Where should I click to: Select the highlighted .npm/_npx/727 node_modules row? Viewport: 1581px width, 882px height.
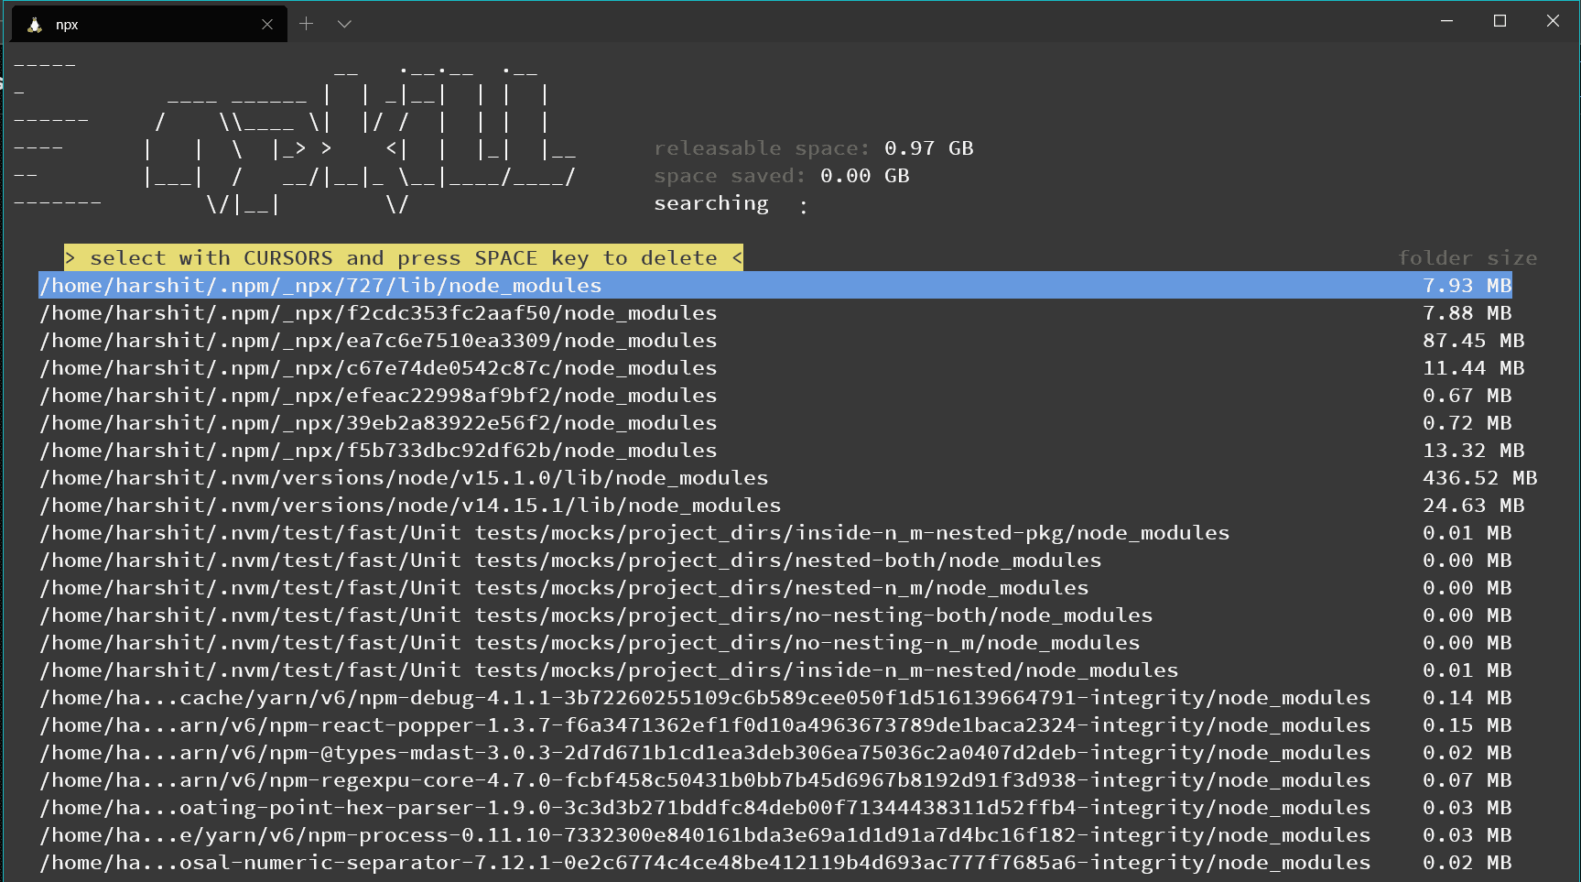(x=320, y=285)
